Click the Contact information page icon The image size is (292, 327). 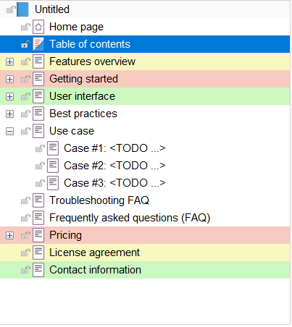pyautogui.click(x=38, y=270)
